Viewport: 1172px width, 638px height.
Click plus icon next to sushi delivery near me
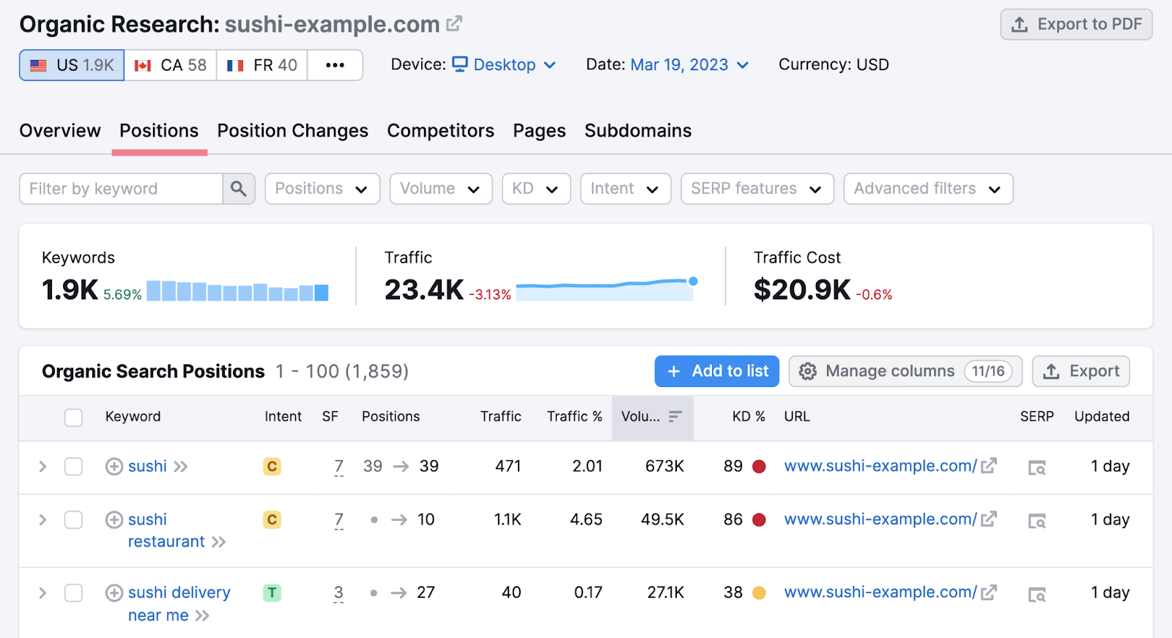point(114,593)
